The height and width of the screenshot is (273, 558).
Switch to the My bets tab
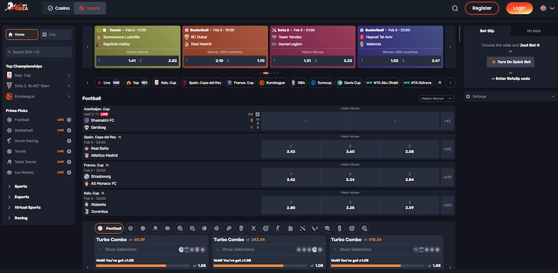point(533,30)
